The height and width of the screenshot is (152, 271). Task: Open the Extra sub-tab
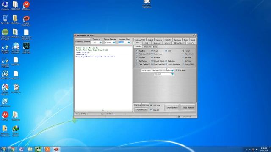[155, 47]
